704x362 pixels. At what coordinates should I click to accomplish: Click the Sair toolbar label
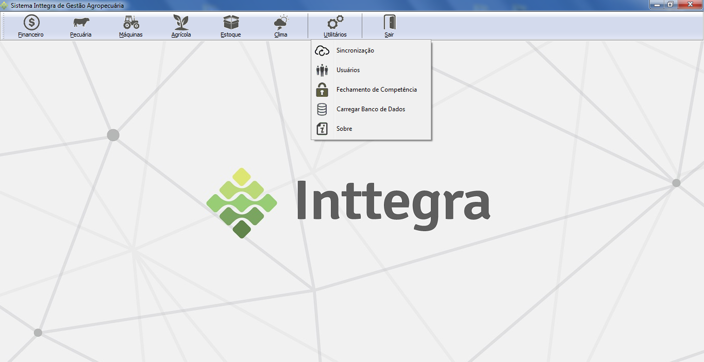click(x=389, y=35)
